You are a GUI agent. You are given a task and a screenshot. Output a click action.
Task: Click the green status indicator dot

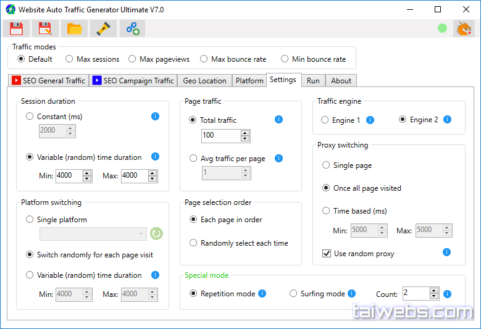coord(442,28)
